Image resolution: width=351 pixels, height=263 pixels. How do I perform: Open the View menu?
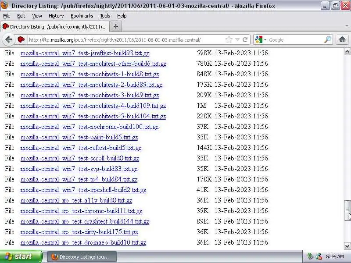click(37, 16)
